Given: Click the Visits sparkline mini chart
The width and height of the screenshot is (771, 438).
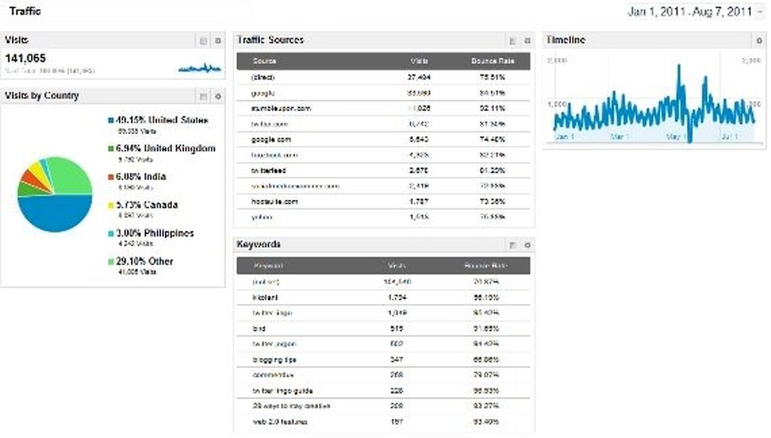Looking at the screenshot, I should coord(199,67).
